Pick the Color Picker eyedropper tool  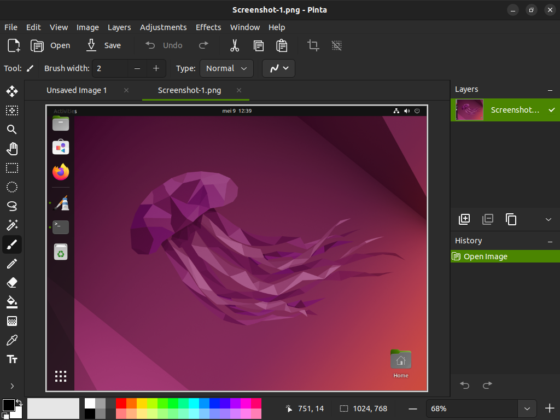[12, 340]
